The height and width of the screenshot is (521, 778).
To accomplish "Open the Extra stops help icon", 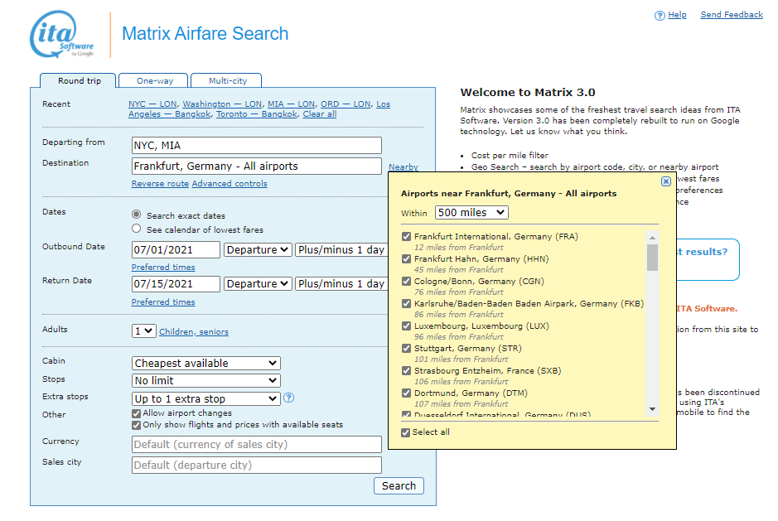I will [289, 398].
